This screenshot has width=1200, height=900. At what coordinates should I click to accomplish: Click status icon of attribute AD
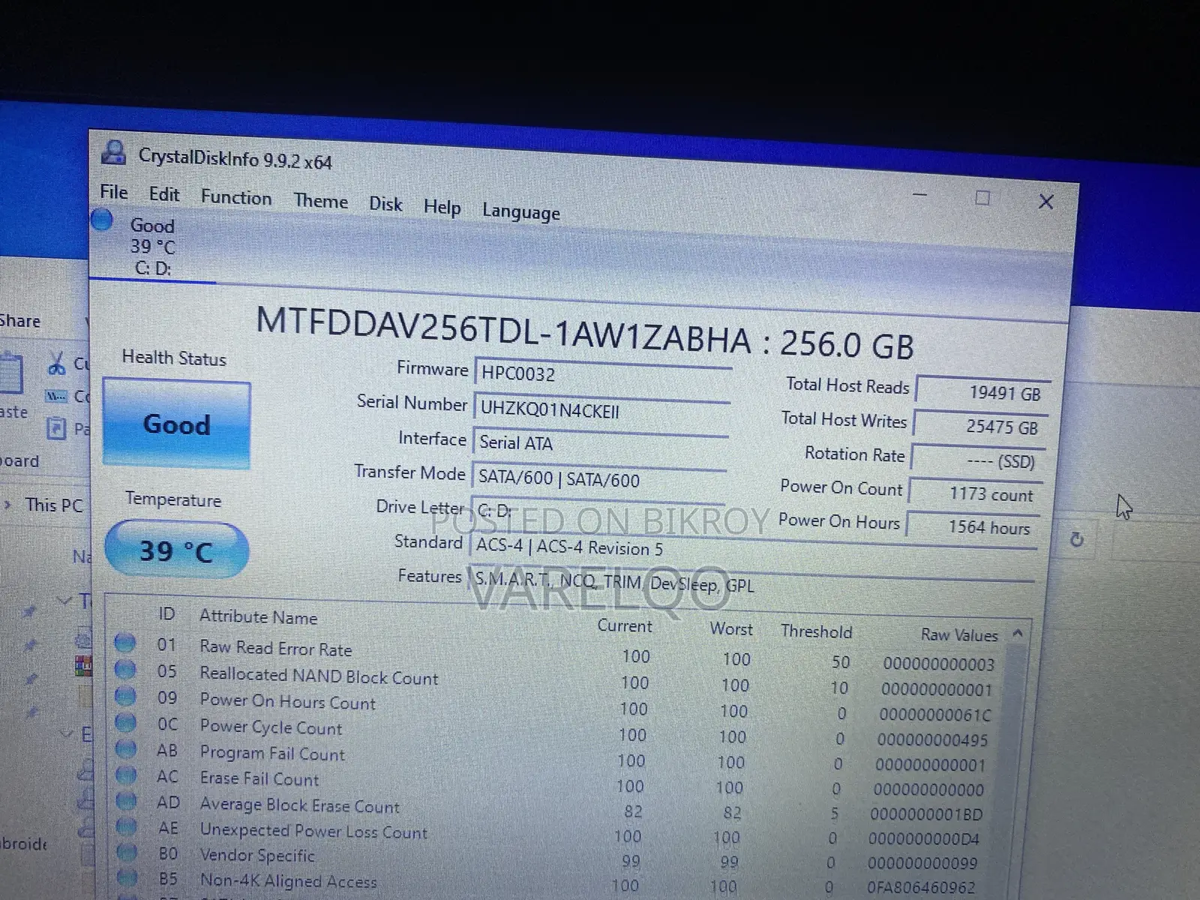[126, 802]
